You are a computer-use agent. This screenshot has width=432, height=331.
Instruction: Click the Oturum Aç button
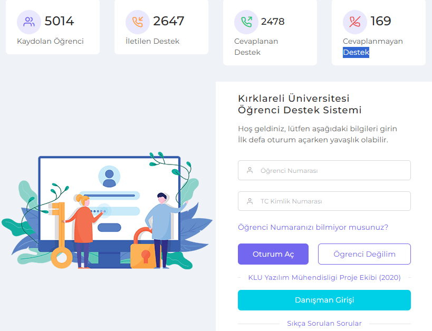[x=273, y=254]
